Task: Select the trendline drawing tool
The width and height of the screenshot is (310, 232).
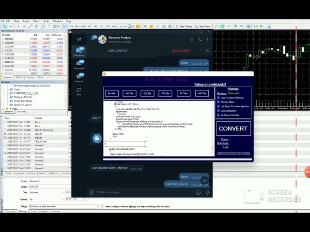Action: coord(31,26)
